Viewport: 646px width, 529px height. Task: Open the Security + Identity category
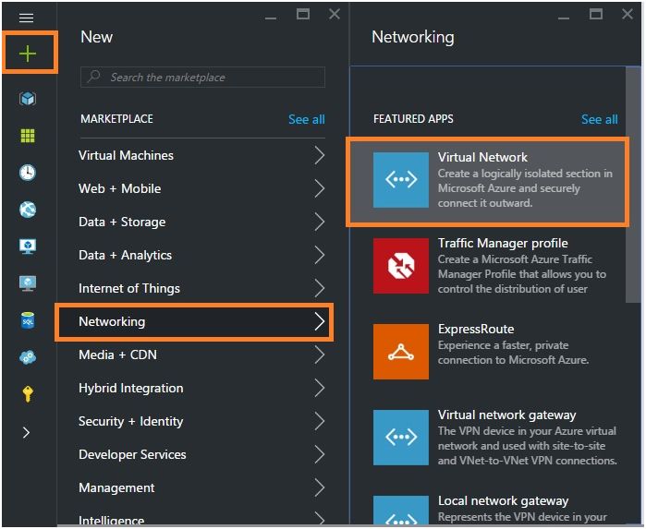pyautogui.click(x=131, y=421)
